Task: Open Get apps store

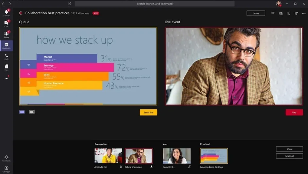Action: [6, 169]
